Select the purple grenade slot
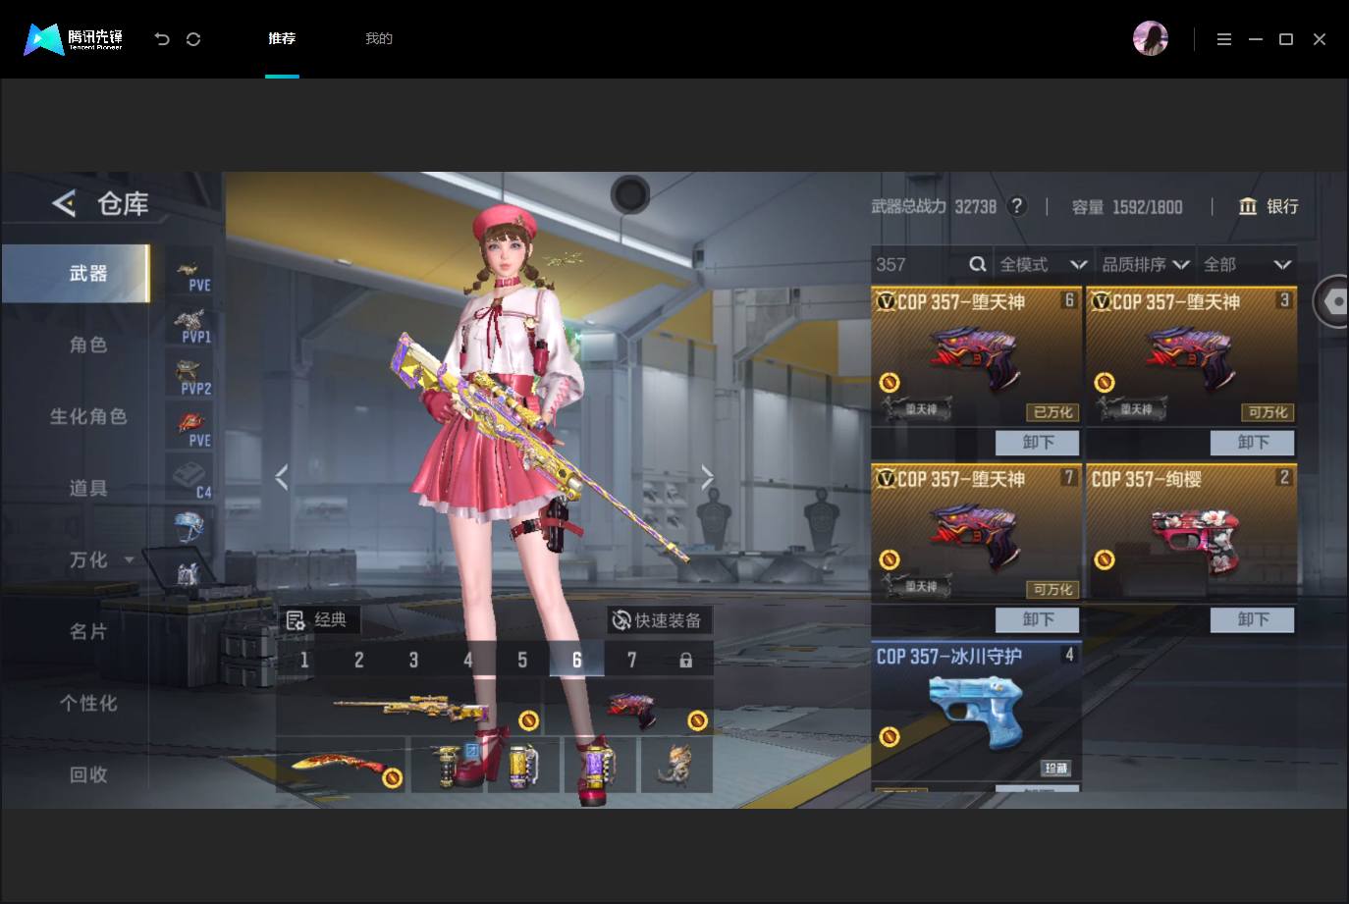The height and width of the screenshot is (904, 1349). click(600, 765)
